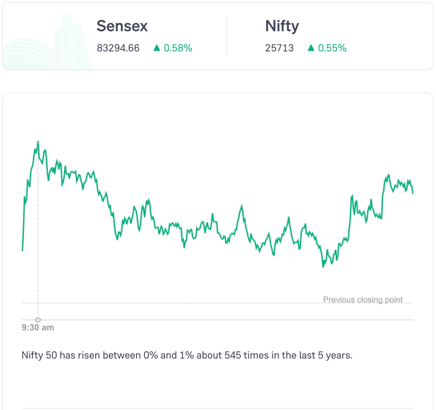
Task: Click the circular time handle on chart axis
Action: point(38,320)
